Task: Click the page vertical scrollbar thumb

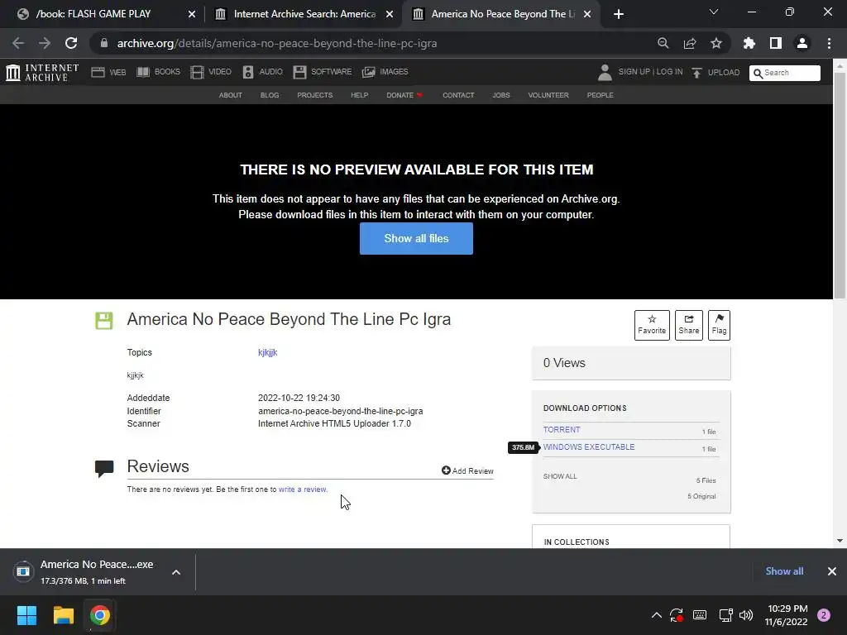Action: [840, 185]
